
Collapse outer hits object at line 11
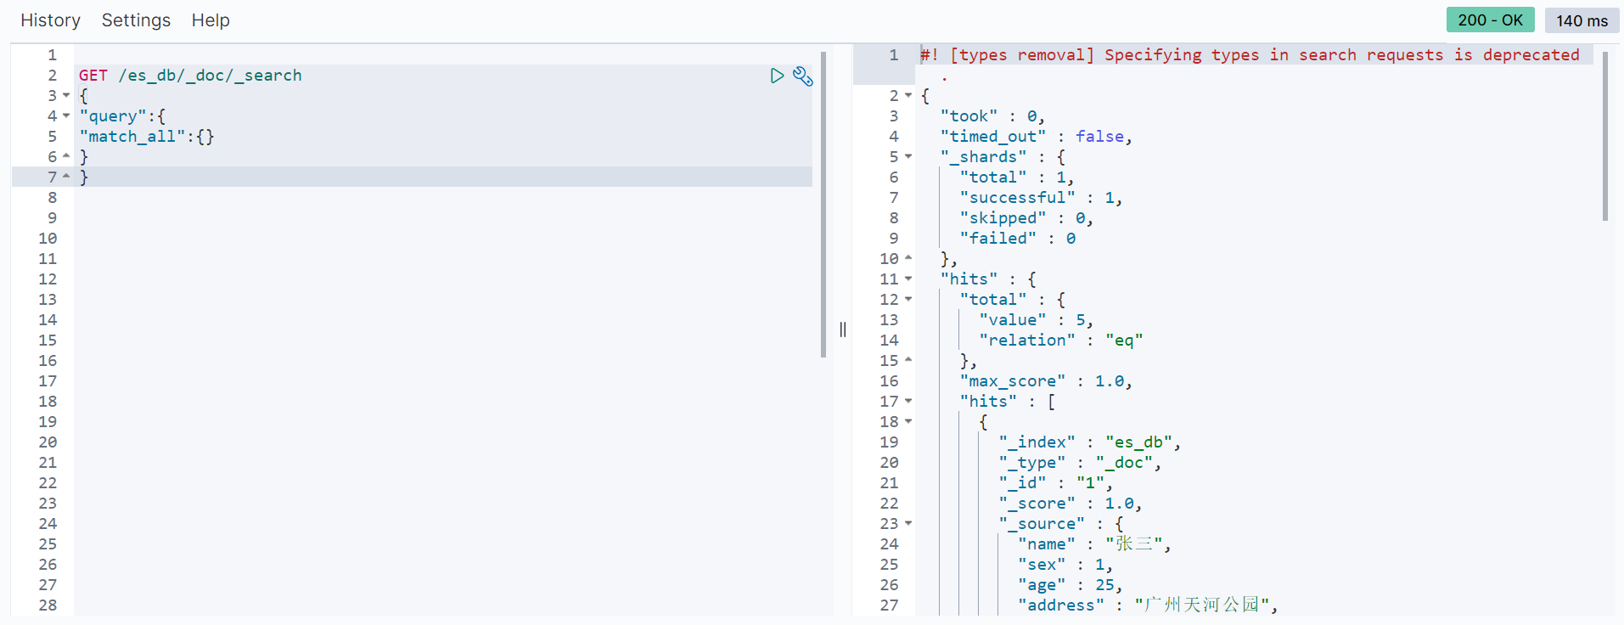pyautogui.click(x=908, y=279)
